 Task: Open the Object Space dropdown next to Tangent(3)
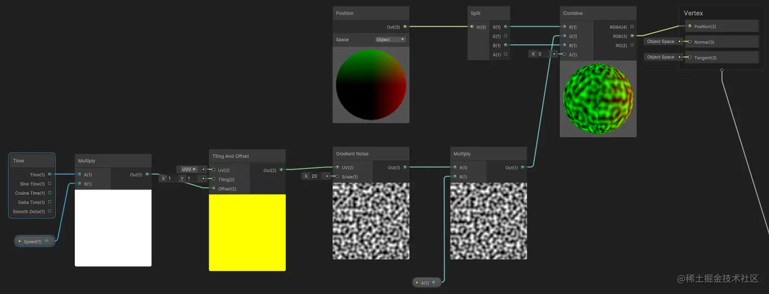[662, 57]
